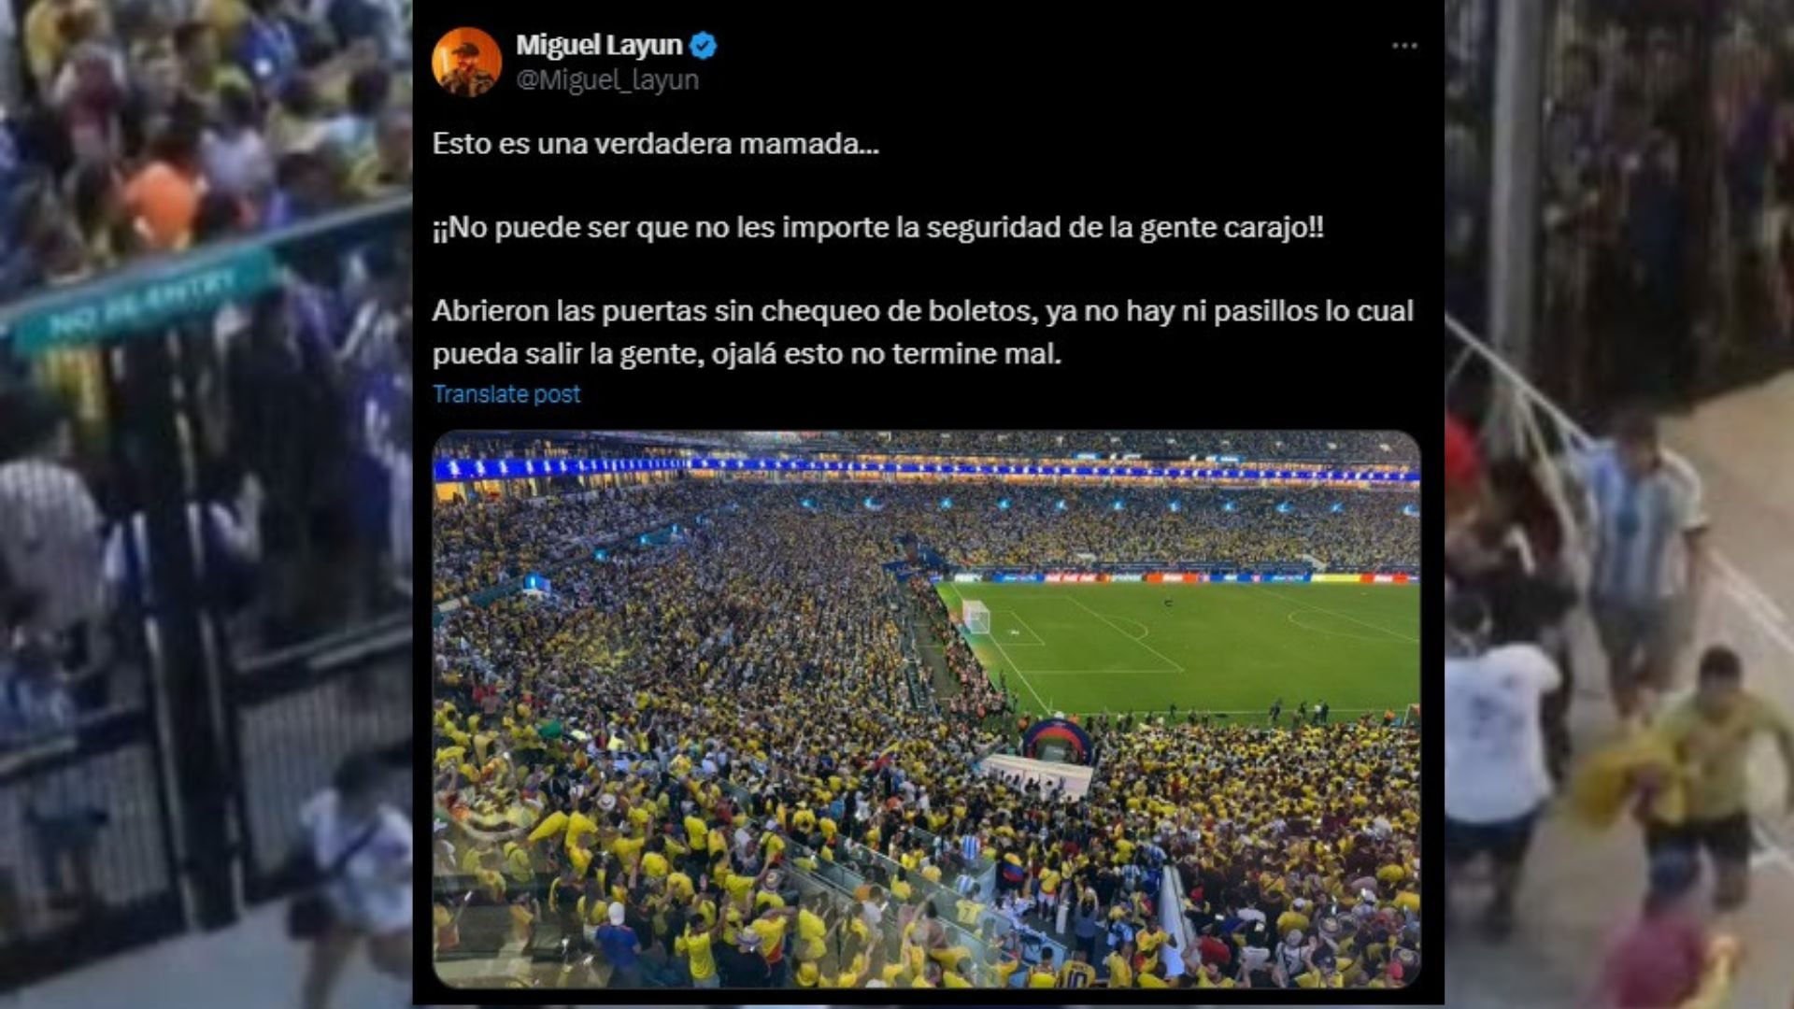Viewport: 1794px width, 1009px height.
Task: Click the soccer goal net in the stadium photo
Action: click(x=975, y=617)
